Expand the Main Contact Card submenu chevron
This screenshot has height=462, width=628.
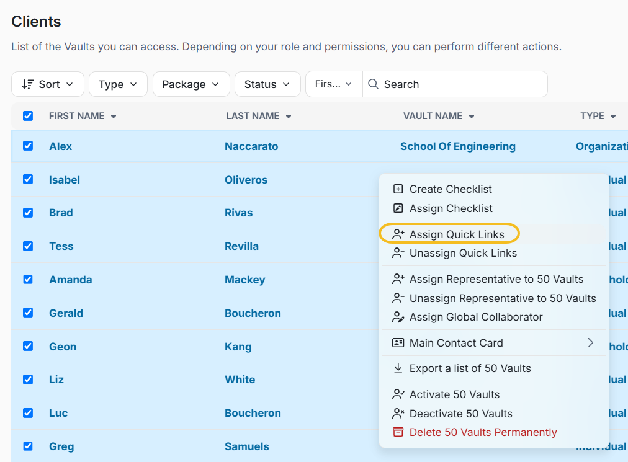590,343
